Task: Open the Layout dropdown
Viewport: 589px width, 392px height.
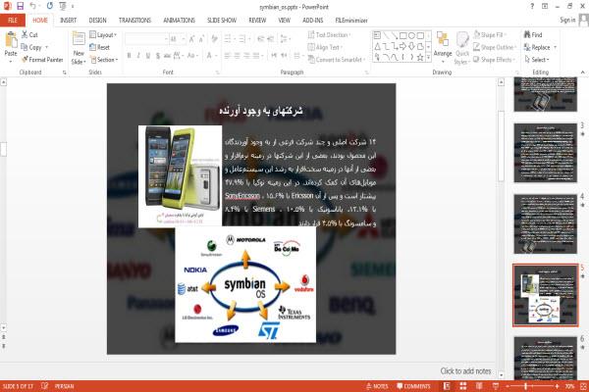Action: pyautogui.click(x=103, y=35)
